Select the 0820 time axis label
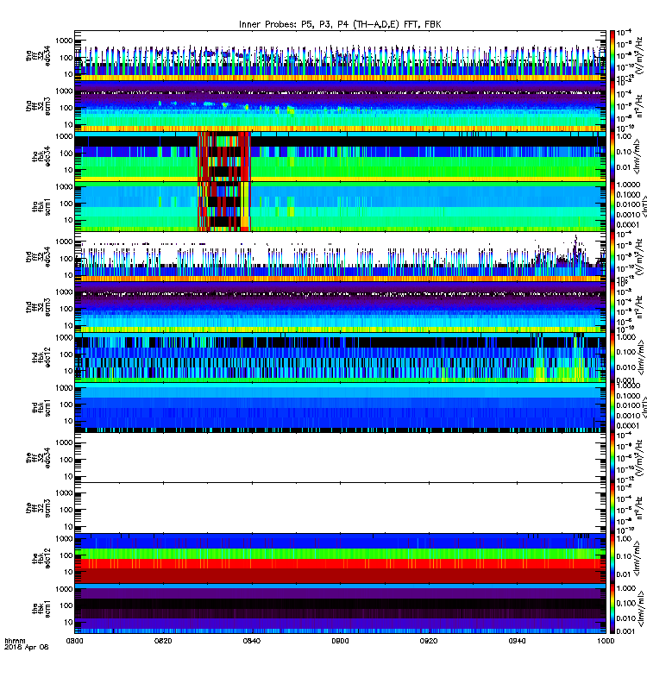 coord(163,641)
